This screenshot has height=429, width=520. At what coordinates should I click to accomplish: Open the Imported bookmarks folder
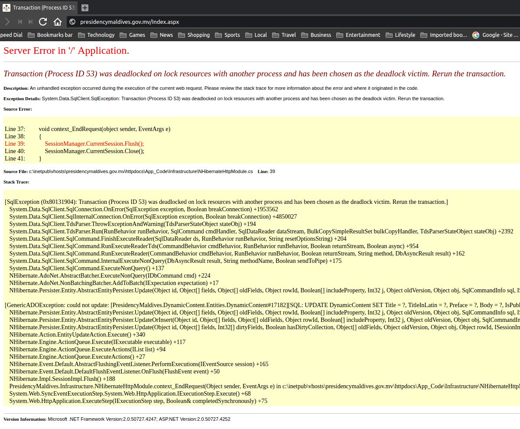[x=444, y=35]
